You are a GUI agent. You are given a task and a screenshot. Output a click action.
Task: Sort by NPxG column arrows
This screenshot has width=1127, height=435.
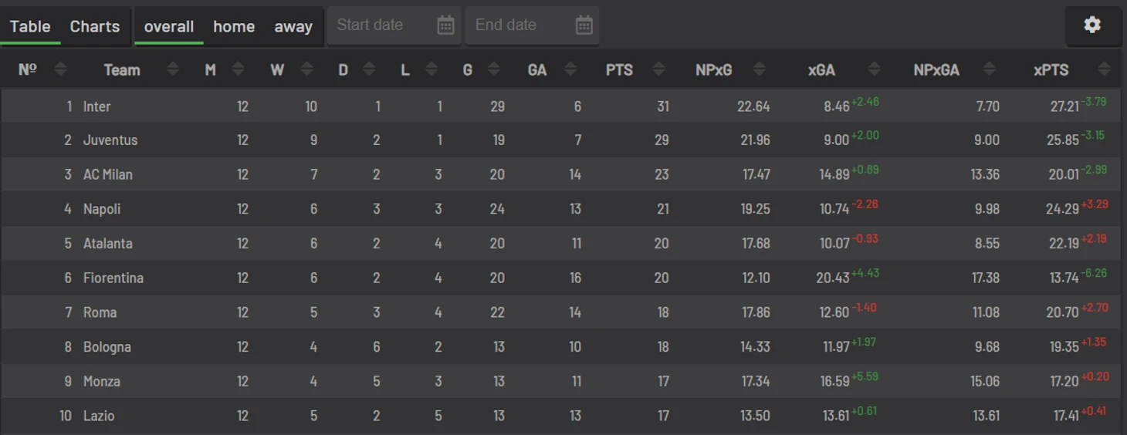click(760, 69)
